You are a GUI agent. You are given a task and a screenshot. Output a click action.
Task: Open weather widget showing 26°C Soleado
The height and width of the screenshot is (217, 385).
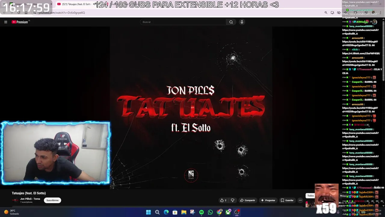point(12,212)
